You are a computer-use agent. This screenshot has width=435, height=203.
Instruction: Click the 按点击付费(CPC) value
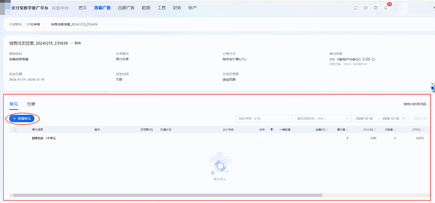[x=235, y=59]
